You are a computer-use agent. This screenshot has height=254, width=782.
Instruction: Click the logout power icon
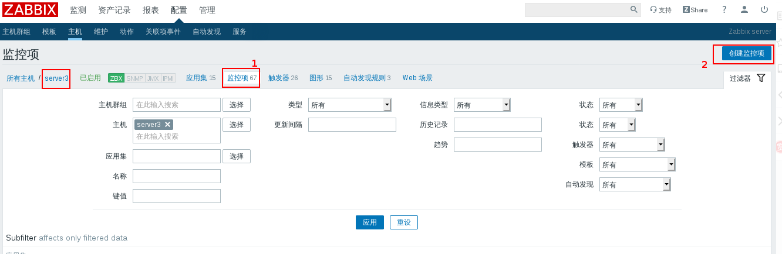tap(764, 9)
